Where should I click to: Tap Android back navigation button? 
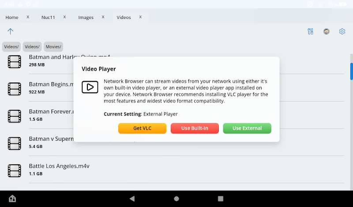pos(132,199)
